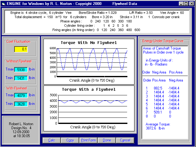Click the Calc button

coord(52,140)
